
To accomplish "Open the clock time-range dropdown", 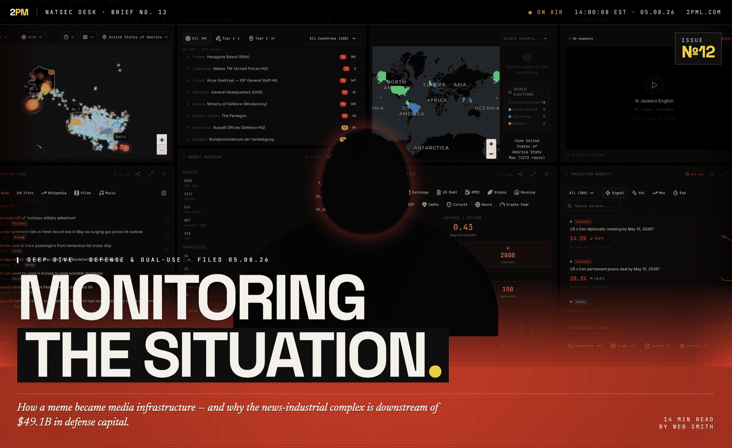I will click(x=69, y=37).
